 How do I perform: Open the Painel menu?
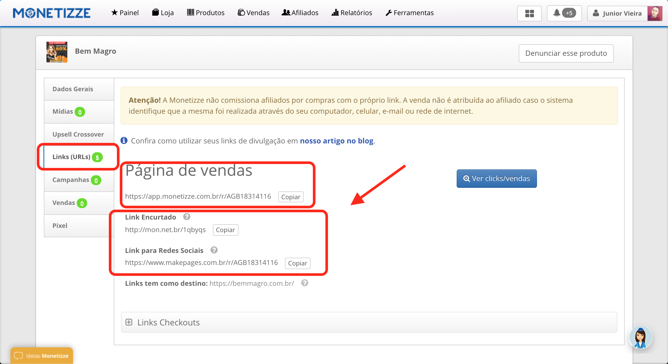point(125,13)
